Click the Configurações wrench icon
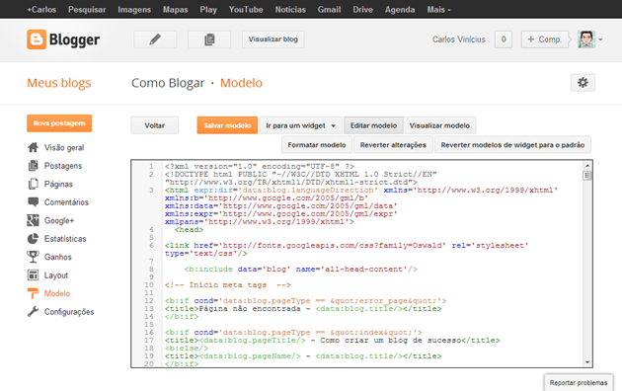This screenshot has height=391, width=622. pos(33,312)
